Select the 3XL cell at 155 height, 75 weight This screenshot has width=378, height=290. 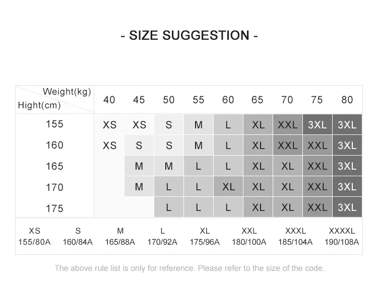tap(317, 124)
